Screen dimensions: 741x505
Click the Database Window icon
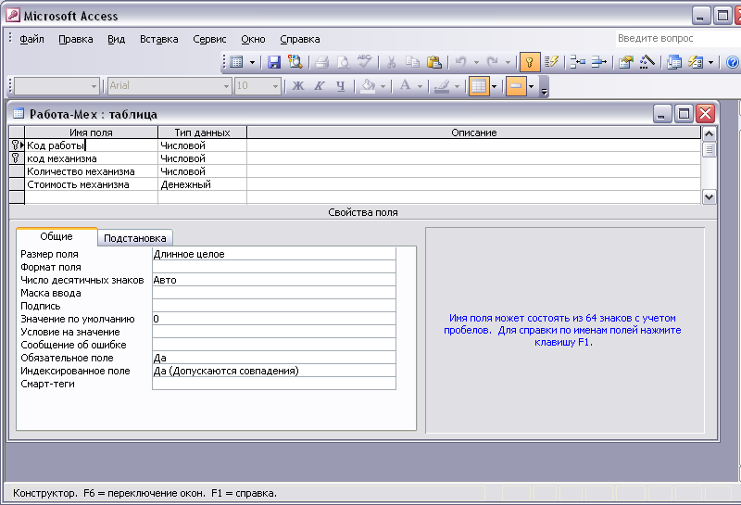(674, 62)
